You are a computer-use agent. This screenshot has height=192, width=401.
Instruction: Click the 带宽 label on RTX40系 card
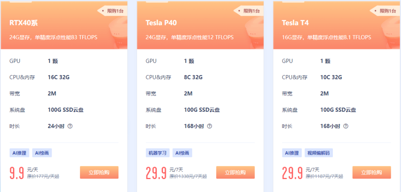pos(14,94)
